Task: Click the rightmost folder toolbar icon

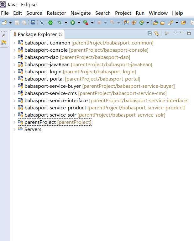Action: coord(183,23)
